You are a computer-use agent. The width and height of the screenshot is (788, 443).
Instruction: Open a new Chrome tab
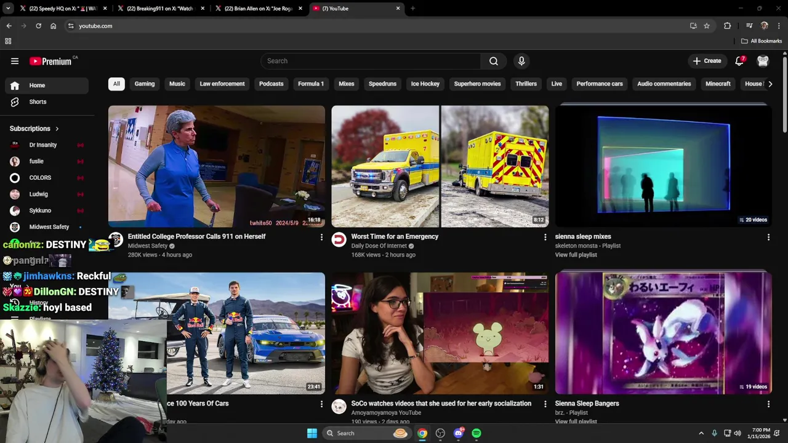pyautogui.click(x=412, y=9)
